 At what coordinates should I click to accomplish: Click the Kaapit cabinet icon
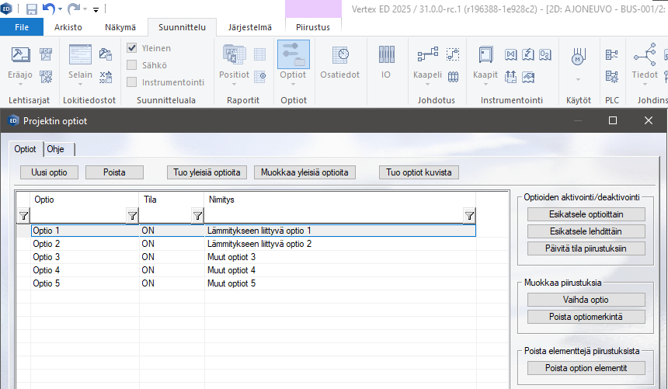485,56
